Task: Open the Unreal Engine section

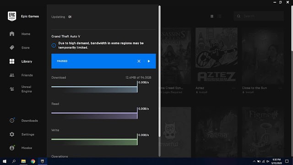Action: click(x=21, y=89)
